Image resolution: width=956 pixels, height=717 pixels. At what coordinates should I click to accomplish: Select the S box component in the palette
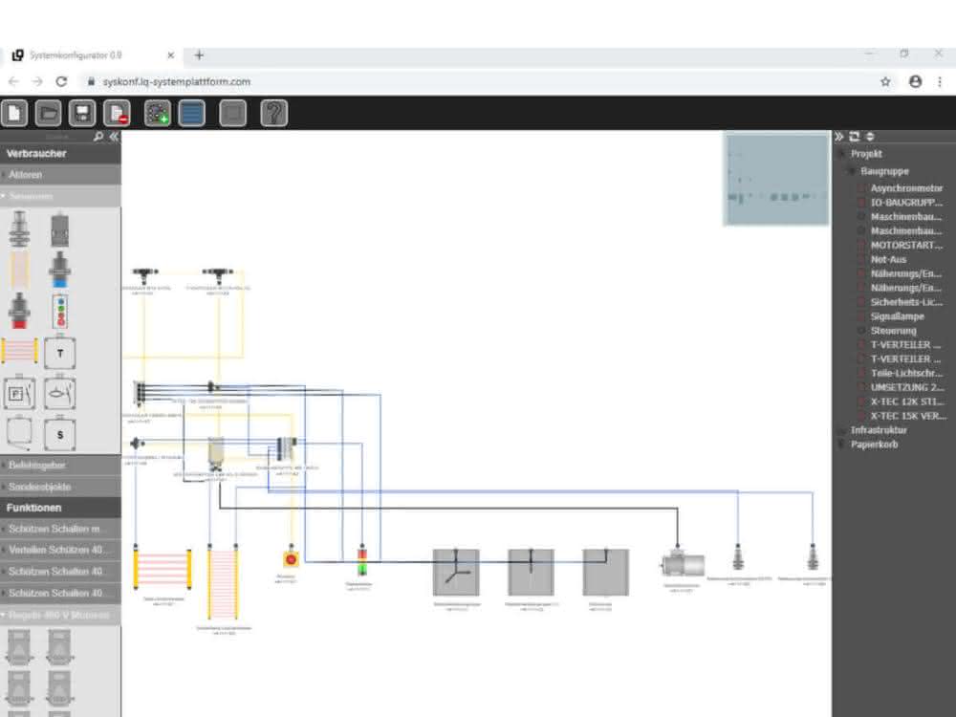[59, 435]
